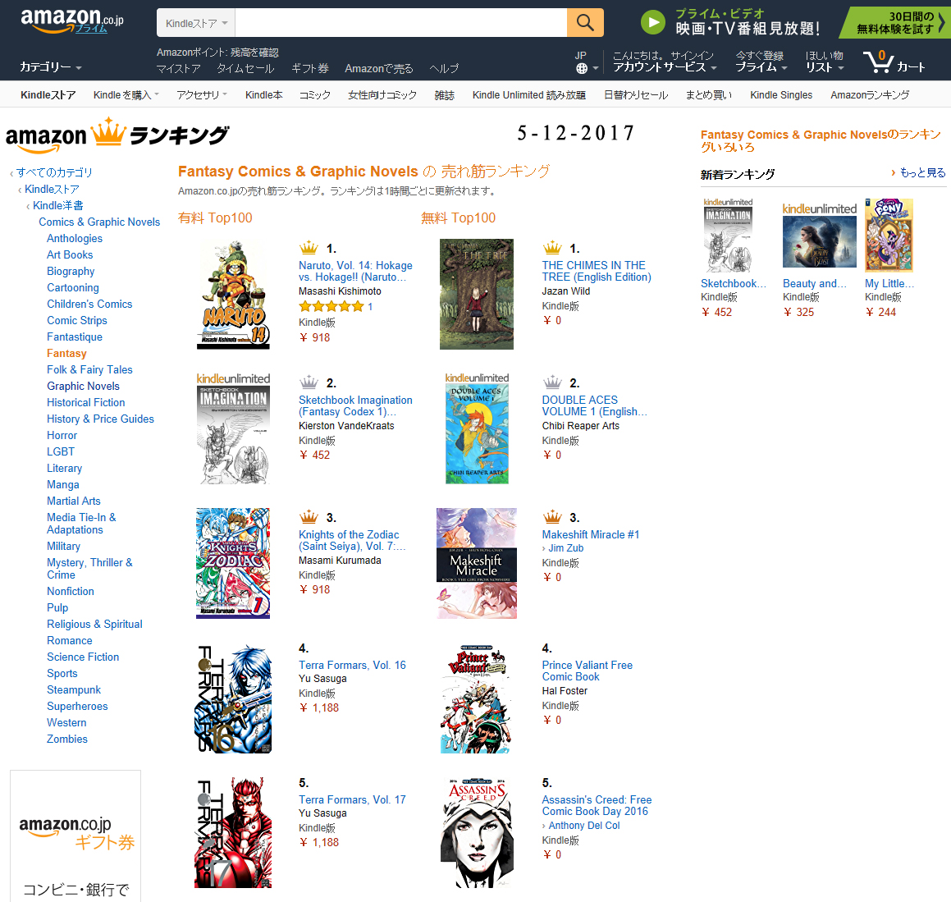Go back to すべてのカテゴリ
Image resolution: width=951 pixels, height=902 pixels.
click(55, 172)
